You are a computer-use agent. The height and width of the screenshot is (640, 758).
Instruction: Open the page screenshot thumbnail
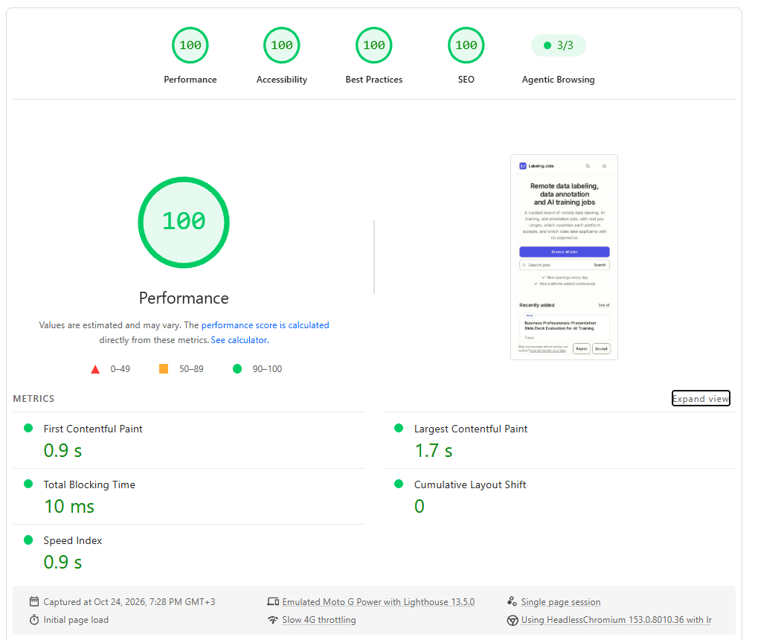(x=564, y=257)
